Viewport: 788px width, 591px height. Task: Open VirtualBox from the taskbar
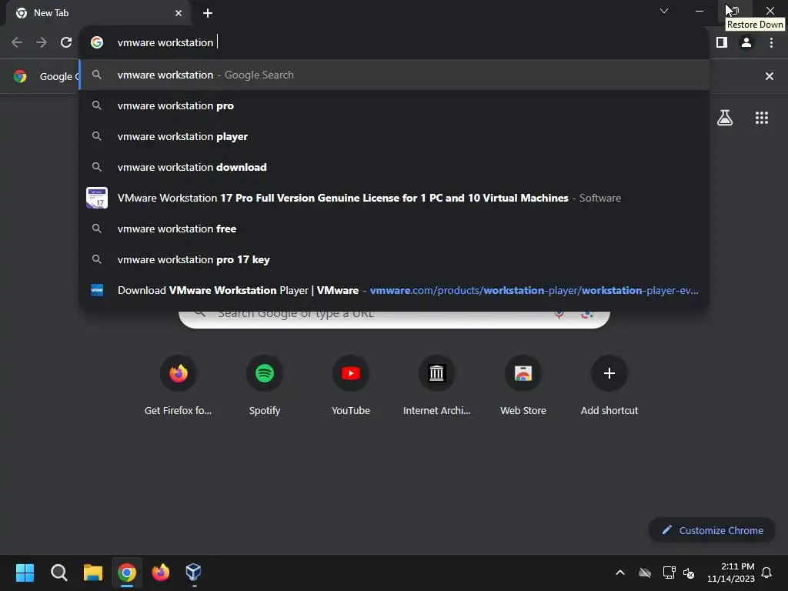(194, 573)
